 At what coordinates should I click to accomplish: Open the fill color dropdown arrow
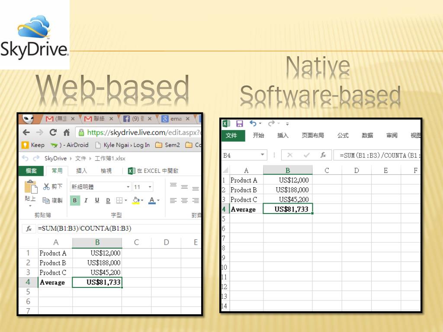pyautogui.click(x=142, y=200)
